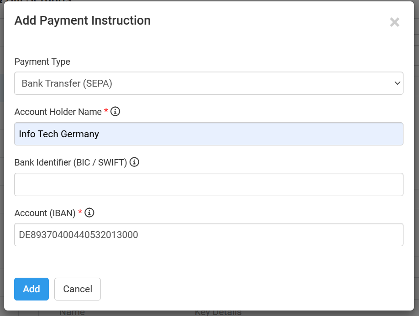The width and height of the screenshot is (419, 316).
Task: Click the Key Details column header
Action: tap(218, 313)
